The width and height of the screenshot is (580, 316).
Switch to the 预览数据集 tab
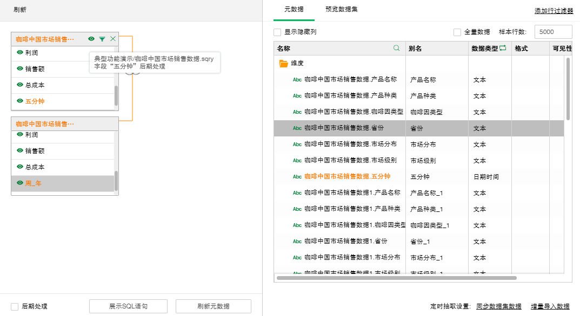click(x=341, y=9)
